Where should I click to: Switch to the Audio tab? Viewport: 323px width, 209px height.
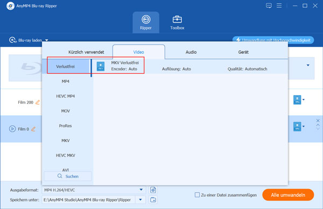tap(191, 52)
